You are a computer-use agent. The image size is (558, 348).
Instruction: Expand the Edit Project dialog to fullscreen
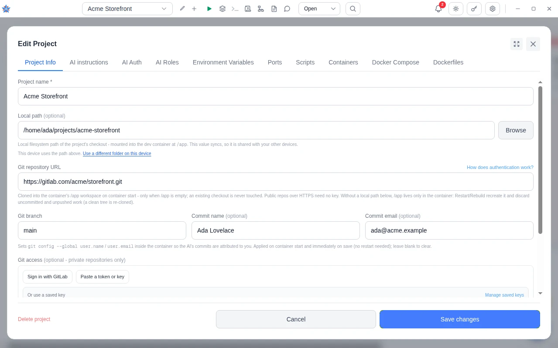coord(517,44)
